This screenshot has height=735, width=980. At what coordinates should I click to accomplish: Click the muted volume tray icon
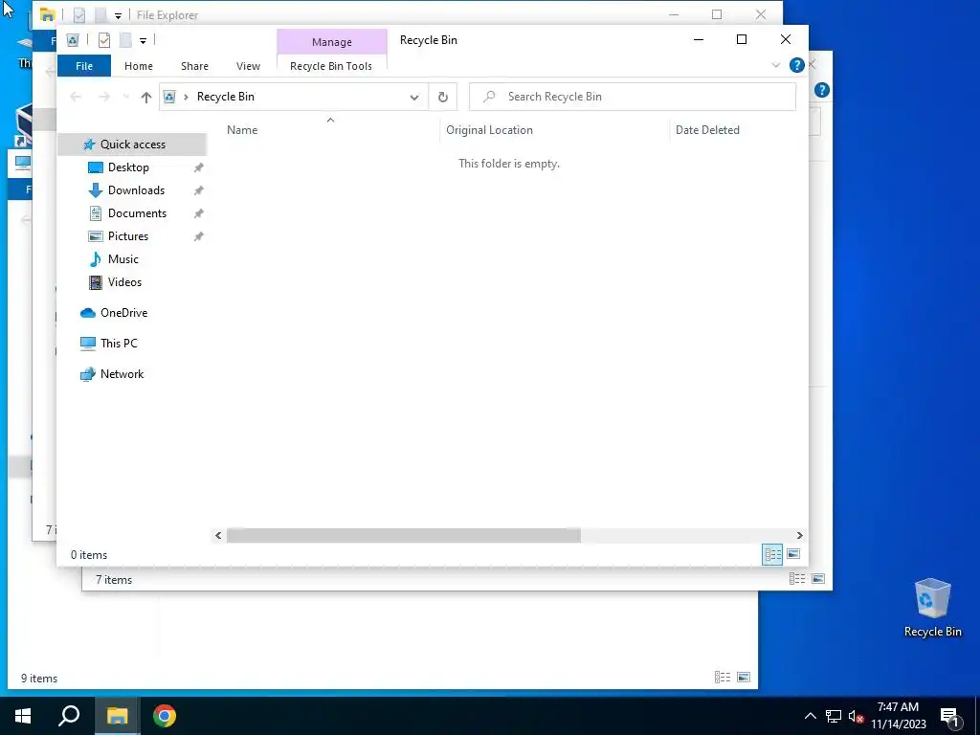pyautogui.click(x=856, y=716)
